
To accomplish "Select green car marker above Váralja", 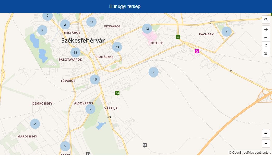I will point(117,93).
